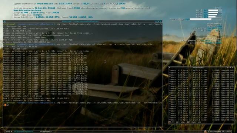Click the FindDuplicate terminal window menu icon
This screenshot has height=133, width=237.
click(4, 21)
